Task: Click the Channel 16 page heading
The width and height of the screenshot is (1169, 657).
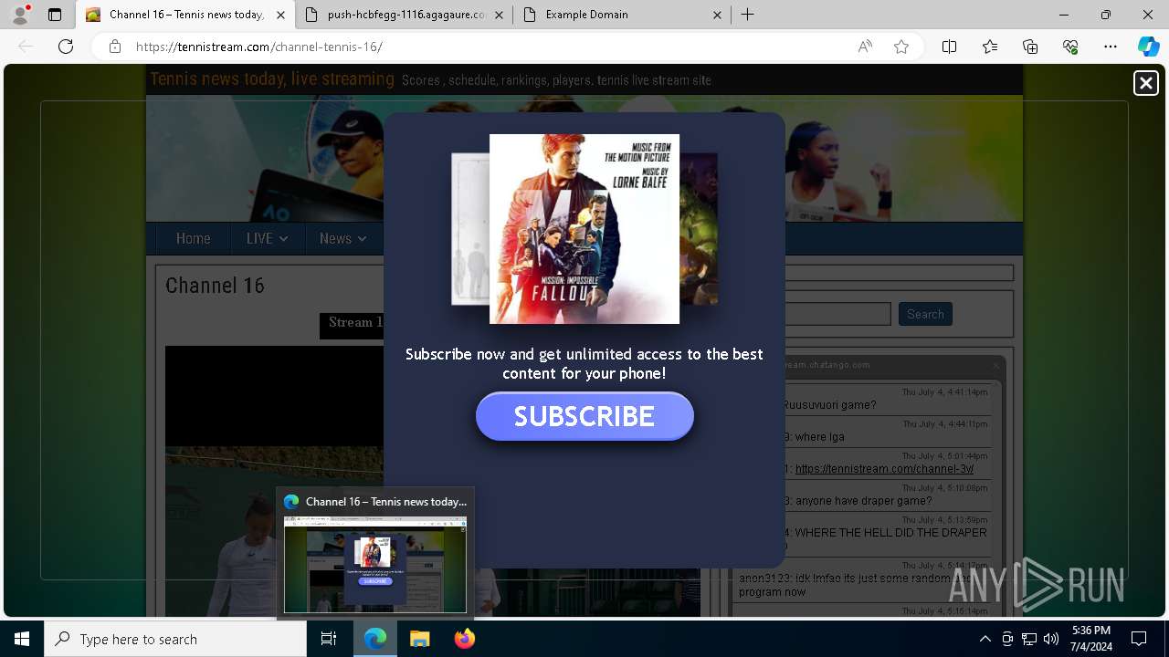Action: coord(216,286)
